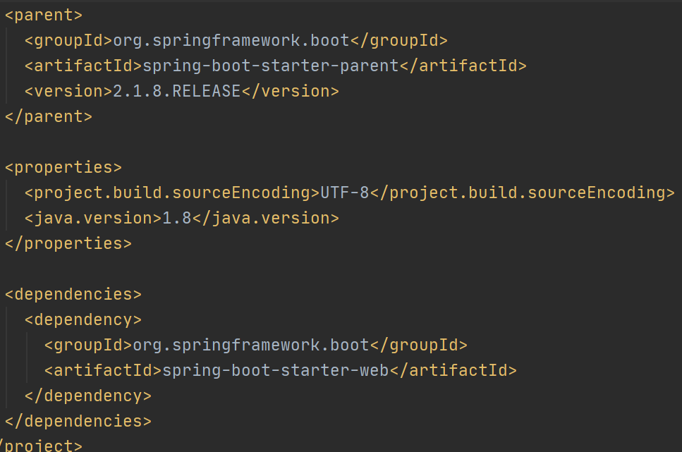Click the closing </dependencies> tag
Image resolution: width=682 pixels, height=452 pixels.
[78, 422]
